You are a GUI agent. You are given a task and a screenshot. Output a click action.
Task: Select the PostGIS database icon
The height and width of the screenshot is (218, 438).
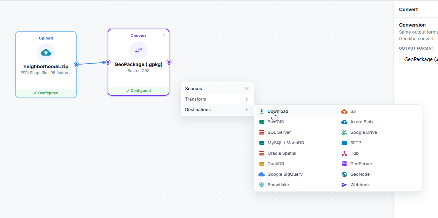pos(261,122)
